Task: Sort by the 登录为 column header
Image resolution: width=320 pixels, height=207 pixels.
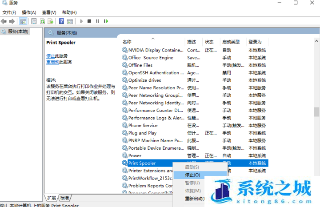Action: coord(257,42)
